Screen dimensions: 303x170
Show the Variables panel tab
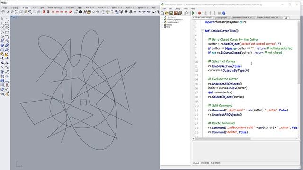205,163
